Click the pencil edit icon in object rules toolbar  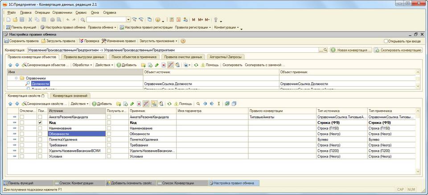click(156, 65)
